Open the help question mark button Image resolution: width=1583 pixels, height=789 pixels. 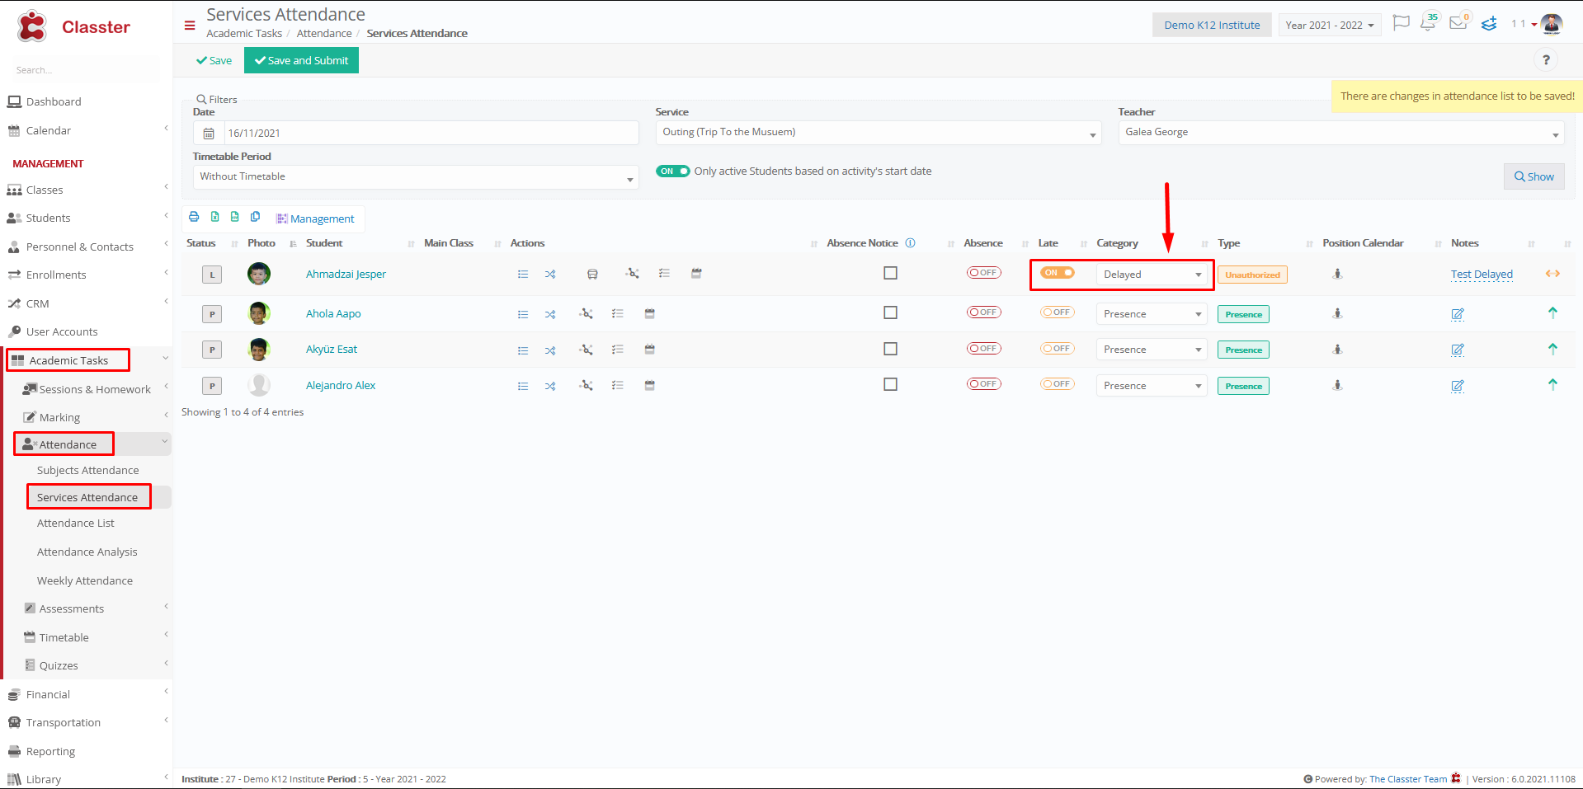pyautogui.click(x=1546, y=60)
